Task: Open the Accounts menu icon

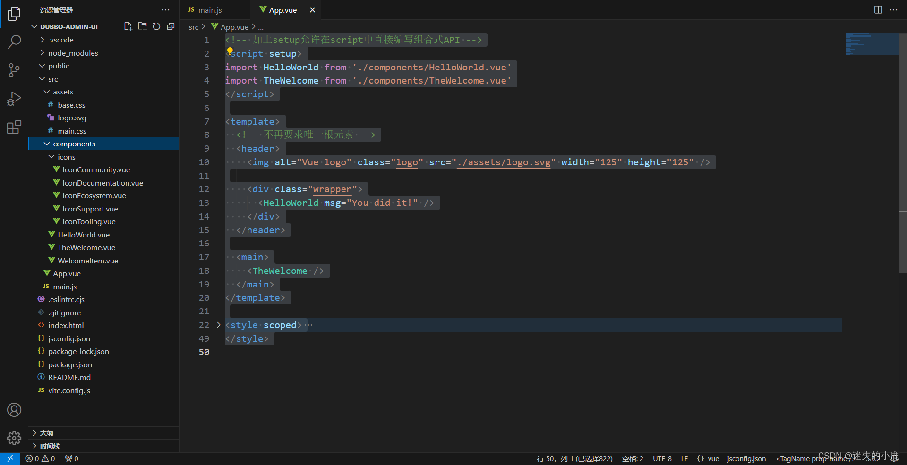Action: 14,410
